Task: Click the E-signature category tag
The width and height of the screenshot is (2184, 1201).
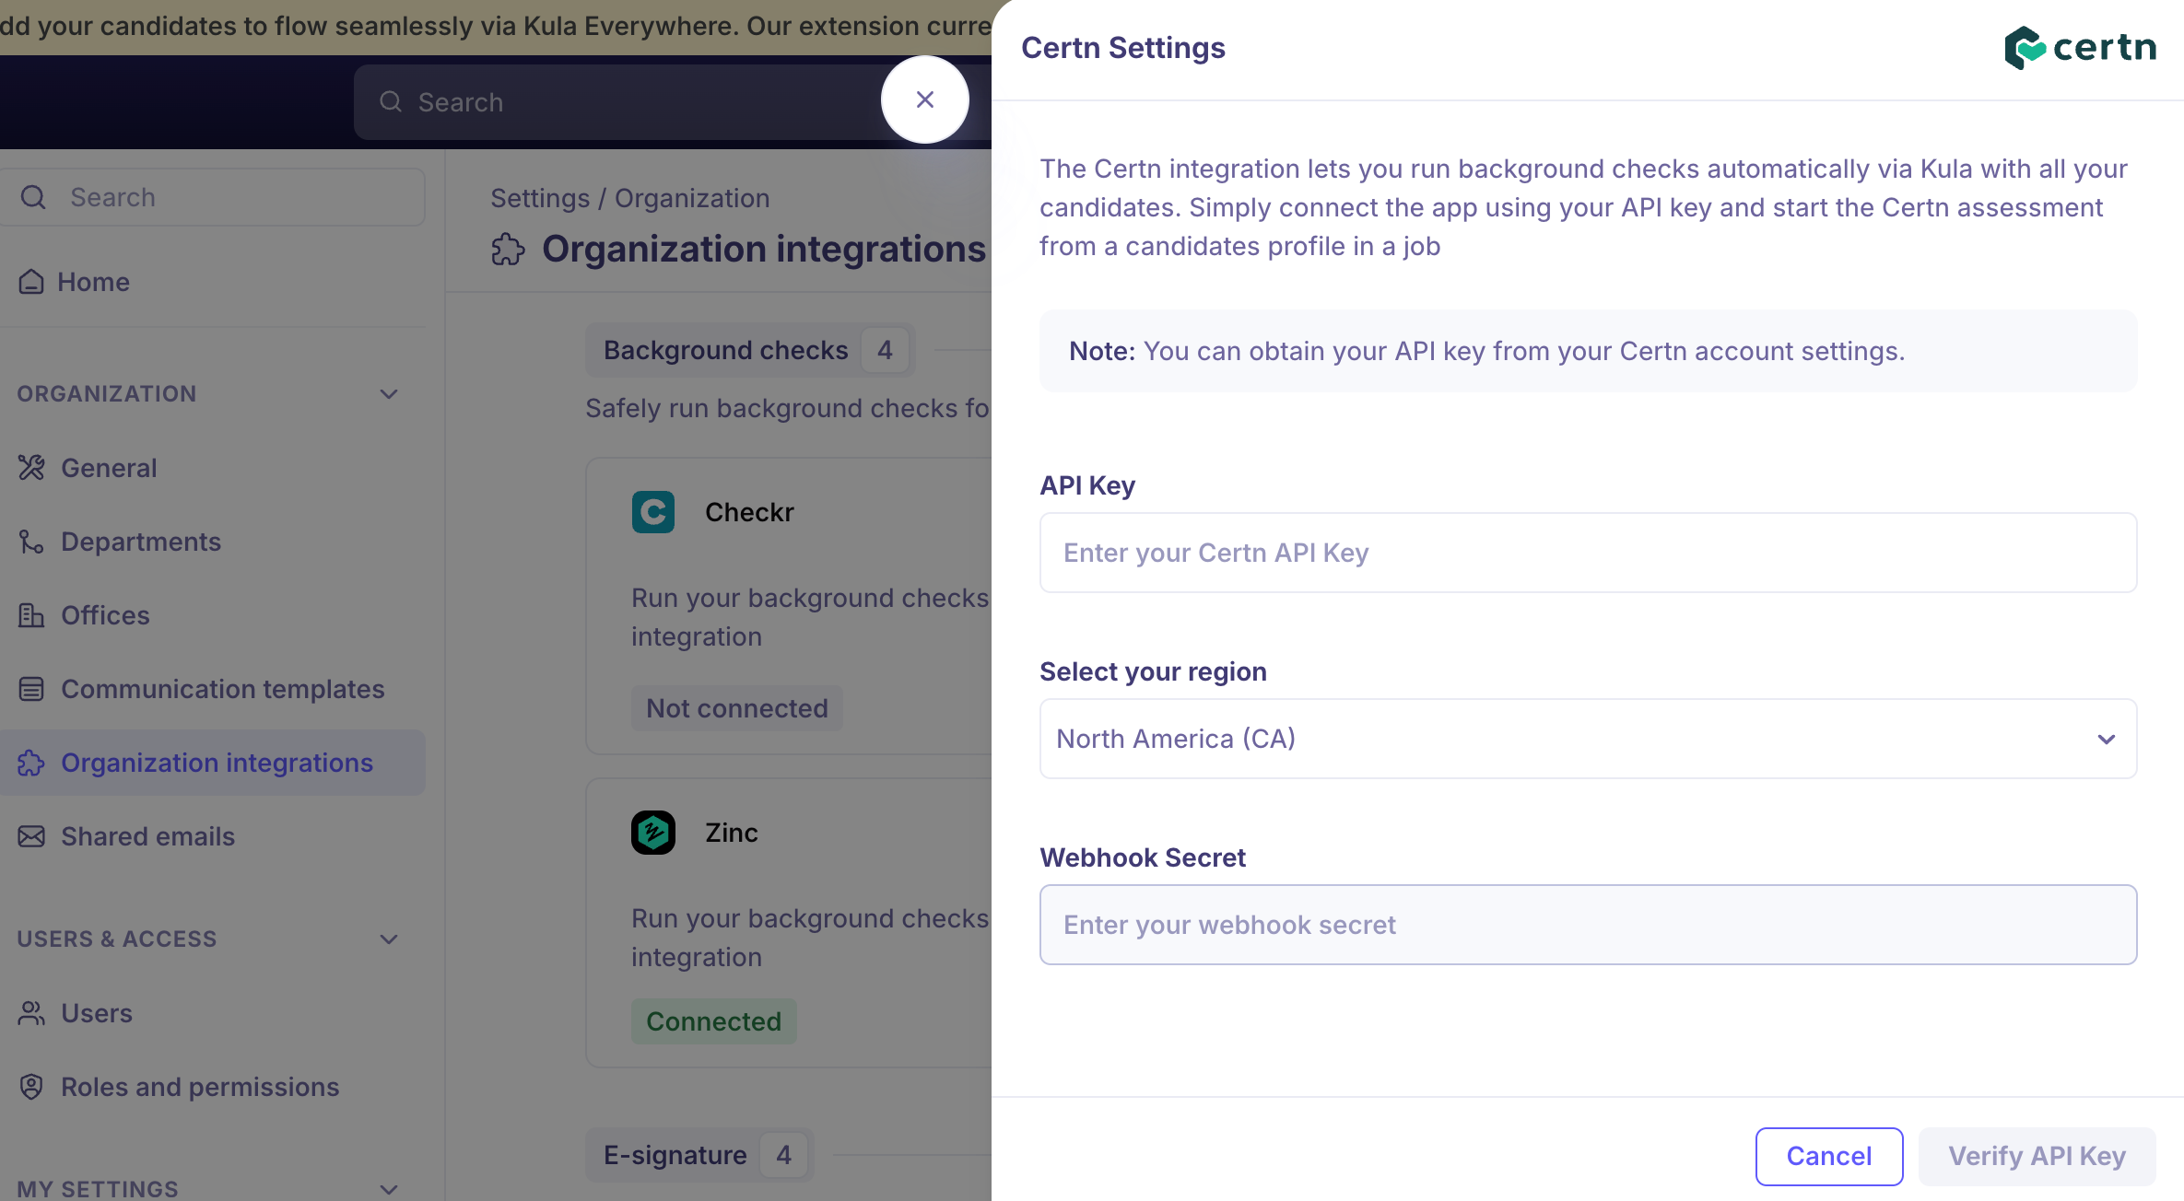Action: [x=699, y=1155]
